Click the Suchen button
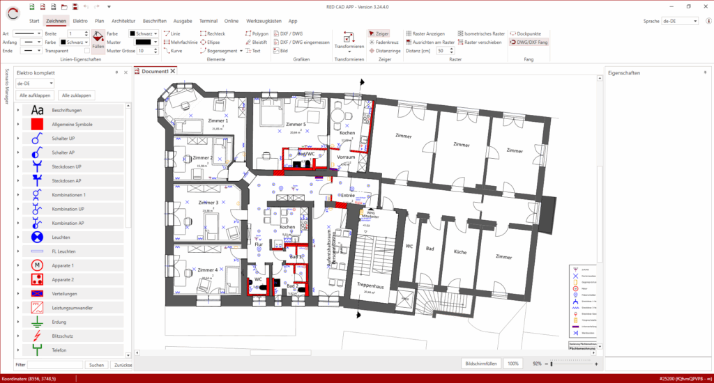 [96, 365]
